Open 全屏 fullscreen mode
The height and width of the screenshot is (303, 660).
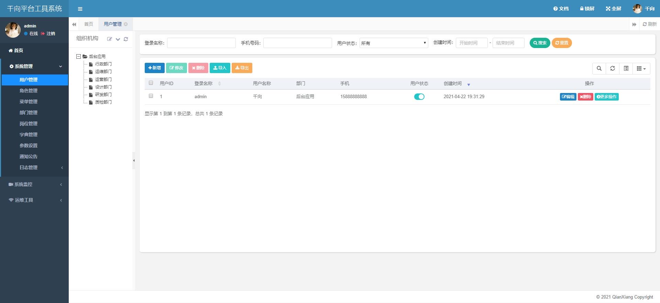(613, 9)
